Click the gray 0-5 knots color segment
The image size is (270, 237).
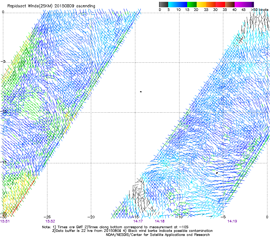[x=163, y=4]
